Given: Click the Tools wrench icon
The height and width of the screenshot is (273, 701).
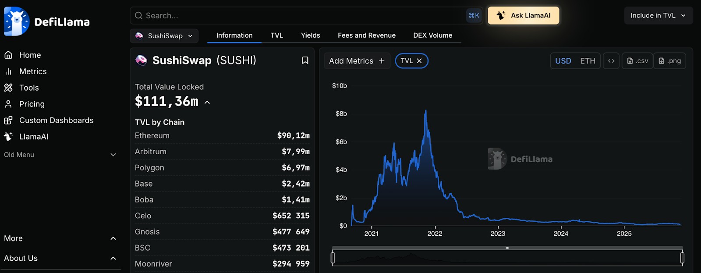Looking at the screenshot, I should pos(8,88).
